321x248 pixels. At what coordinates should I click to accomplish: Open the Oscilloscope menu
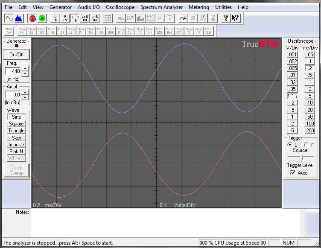click(x=120, y=7)
